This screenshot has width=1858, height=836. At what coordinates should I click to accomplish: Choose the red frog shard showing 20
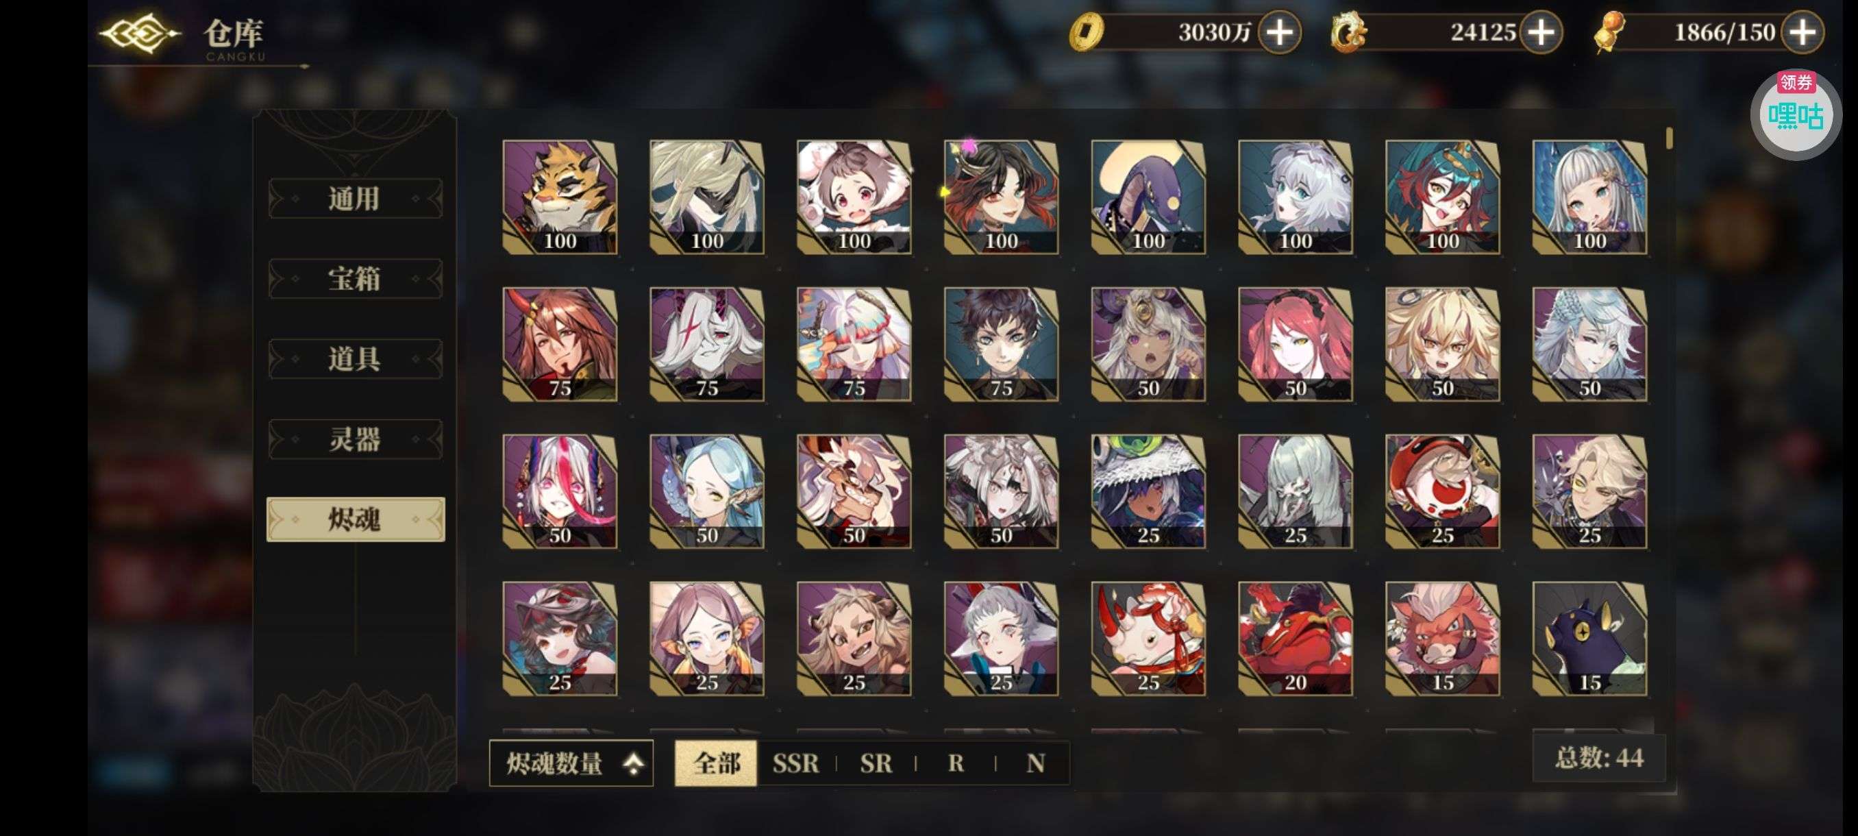1296,639
